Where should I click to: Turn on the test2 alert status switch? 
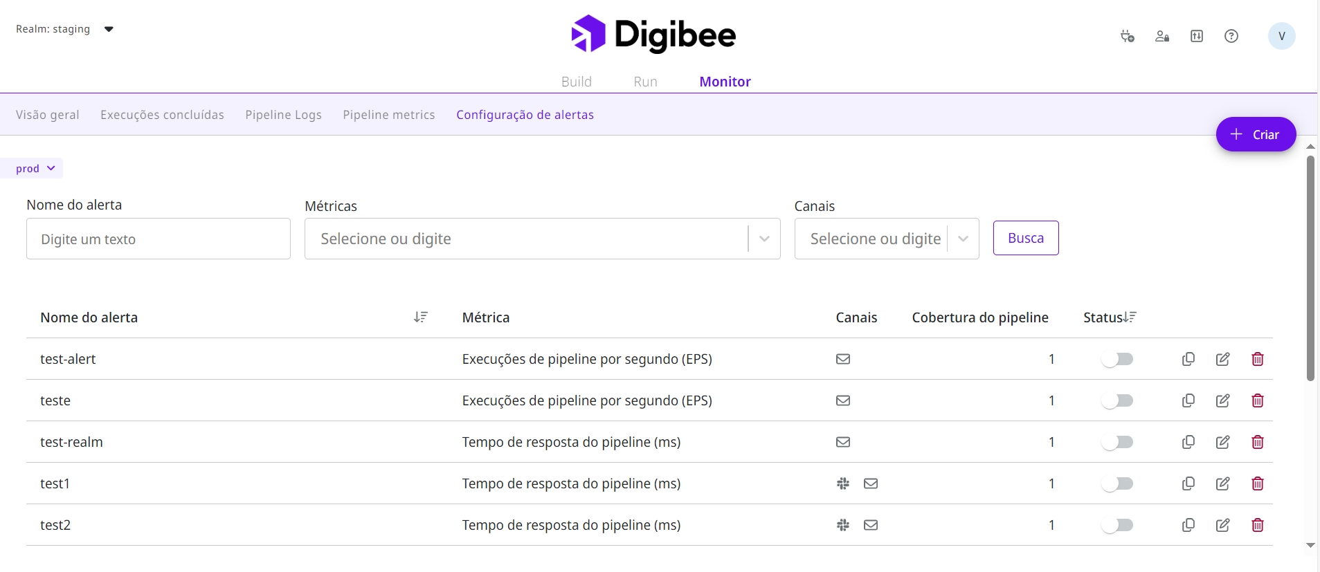[1117, 525]
